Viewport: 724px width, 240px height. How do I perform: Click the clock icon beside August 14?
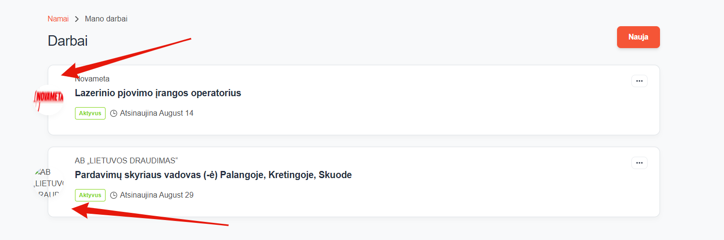(x=114, y=113)
